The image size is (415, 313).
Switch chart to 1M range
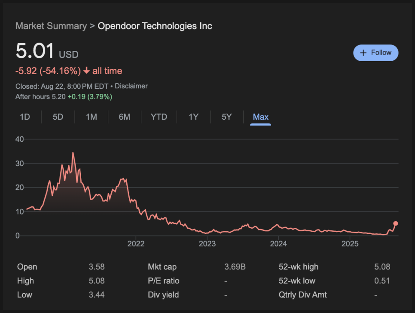pos(92,117)
